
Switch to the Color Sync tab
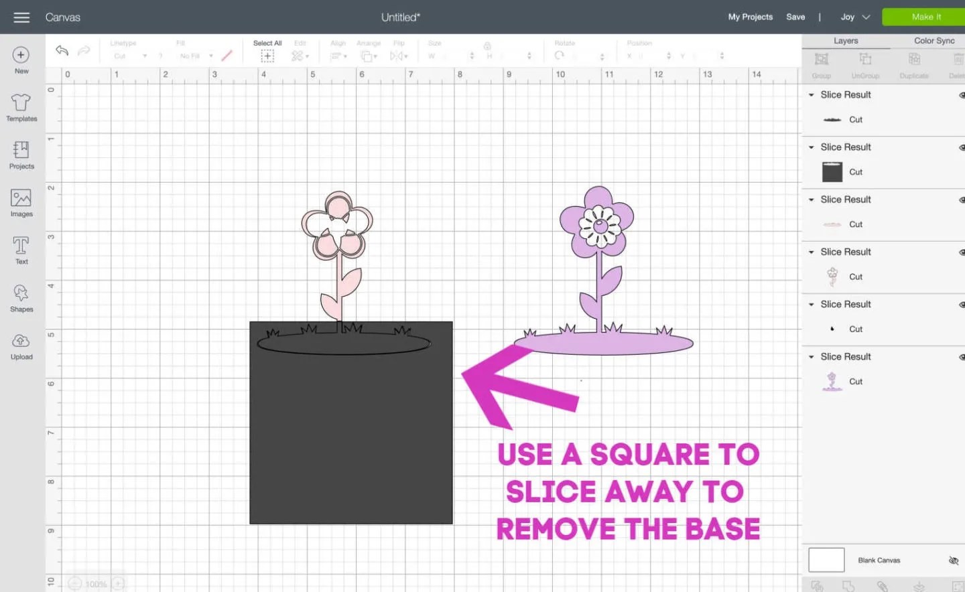coord(934,40)
